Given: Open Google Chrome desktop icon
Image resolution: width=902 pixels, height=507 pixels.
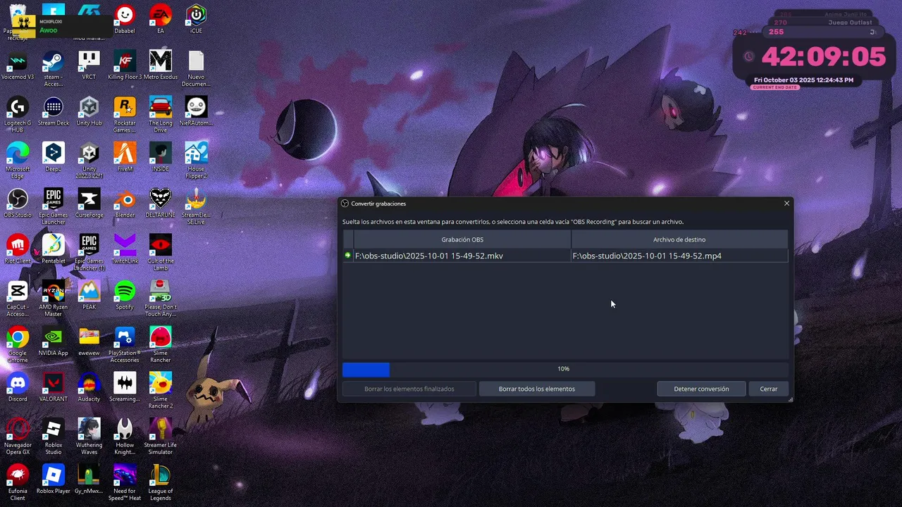Looking at the screenshot, I should [18, 344].
